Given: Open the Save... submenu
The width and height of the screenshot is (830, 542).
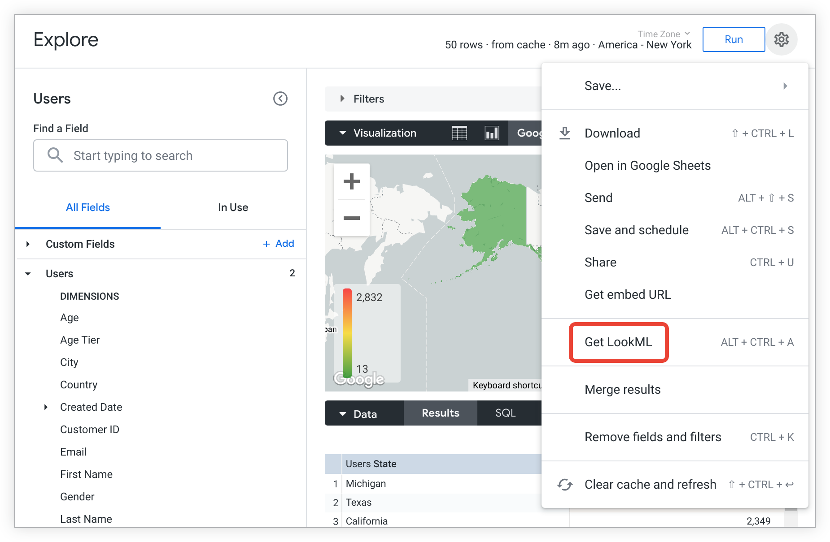Looking at the screenshot, I should click(603, 86).
